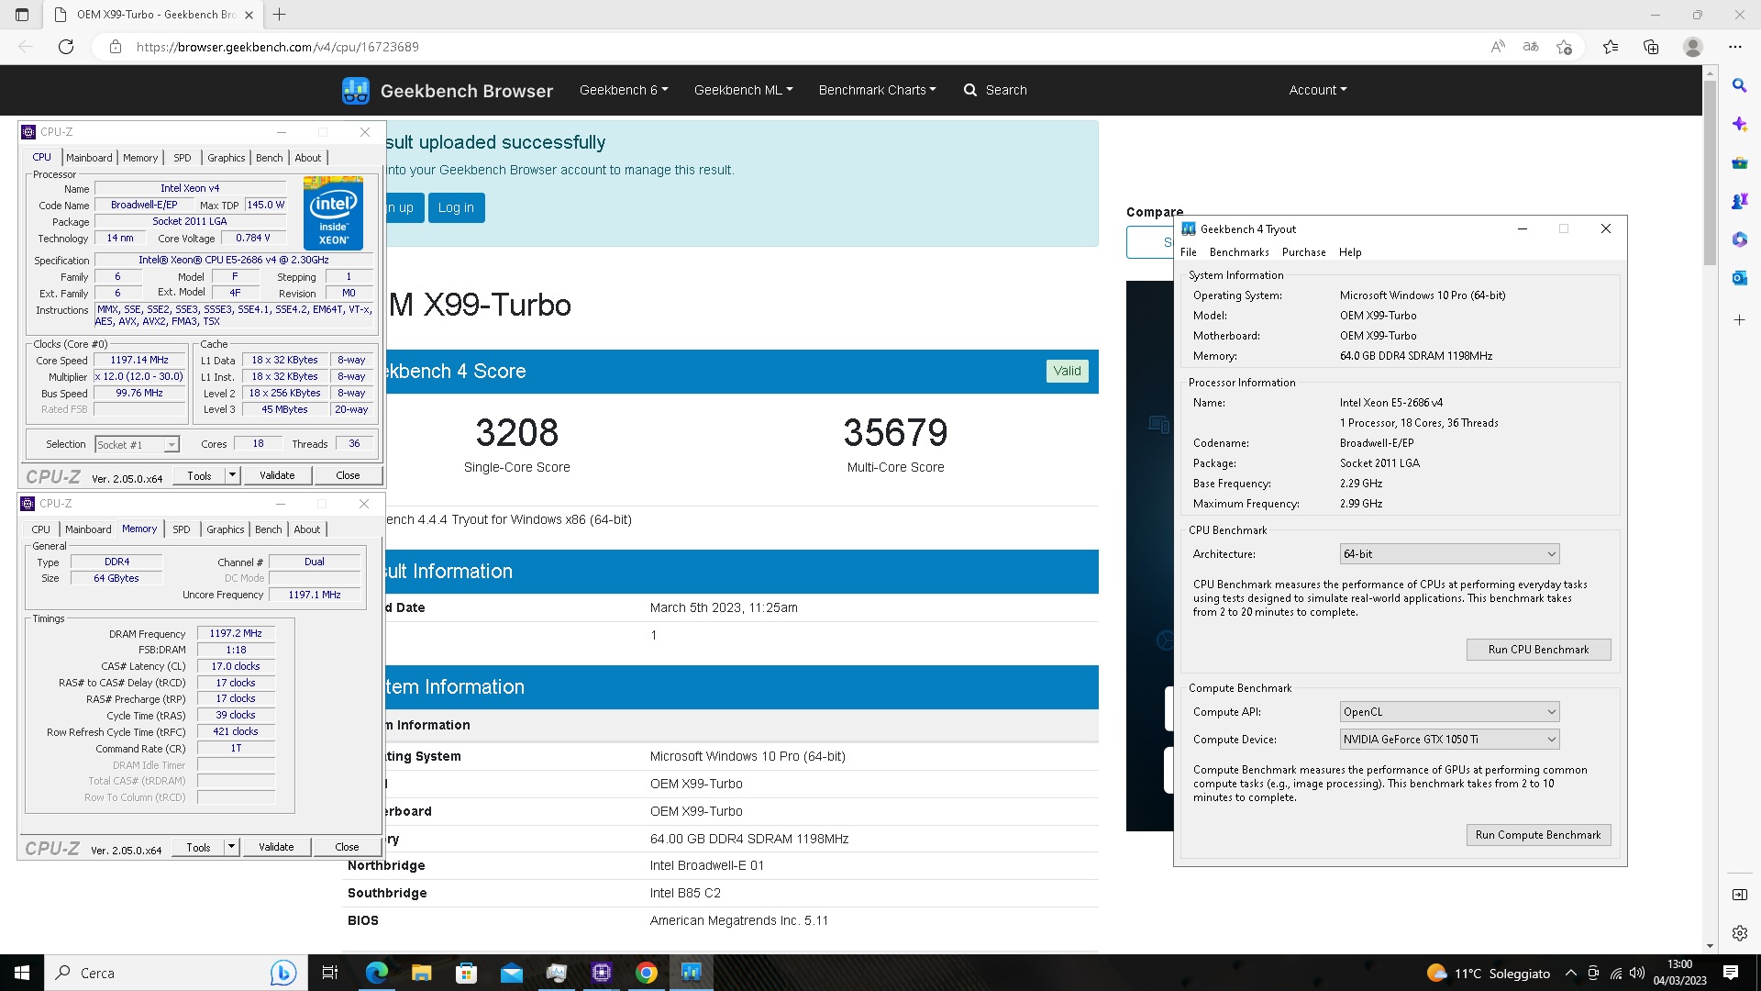
Task: Open Microsoft Edge from the taskbar
Action: click(377, 973)
